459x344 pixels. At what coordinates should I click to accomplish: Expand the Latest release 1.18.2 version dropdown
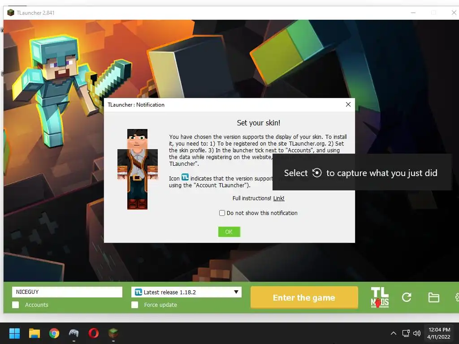[x=186, y=292]
